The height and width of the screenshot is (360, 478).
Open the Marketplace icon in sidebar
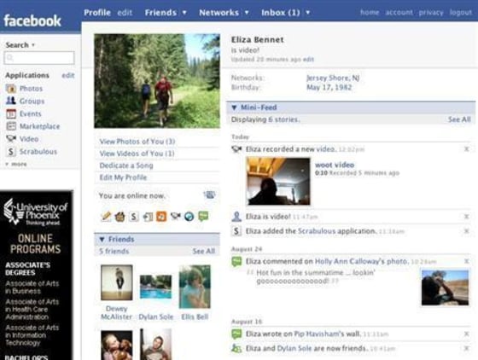(x=11, y=126)
